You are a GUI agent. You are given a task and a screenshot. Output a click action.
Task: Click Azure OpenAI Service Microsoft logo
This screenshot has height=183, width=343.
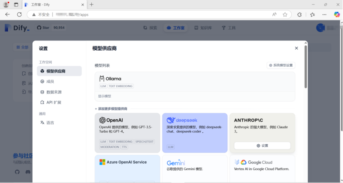click(102, 162)
